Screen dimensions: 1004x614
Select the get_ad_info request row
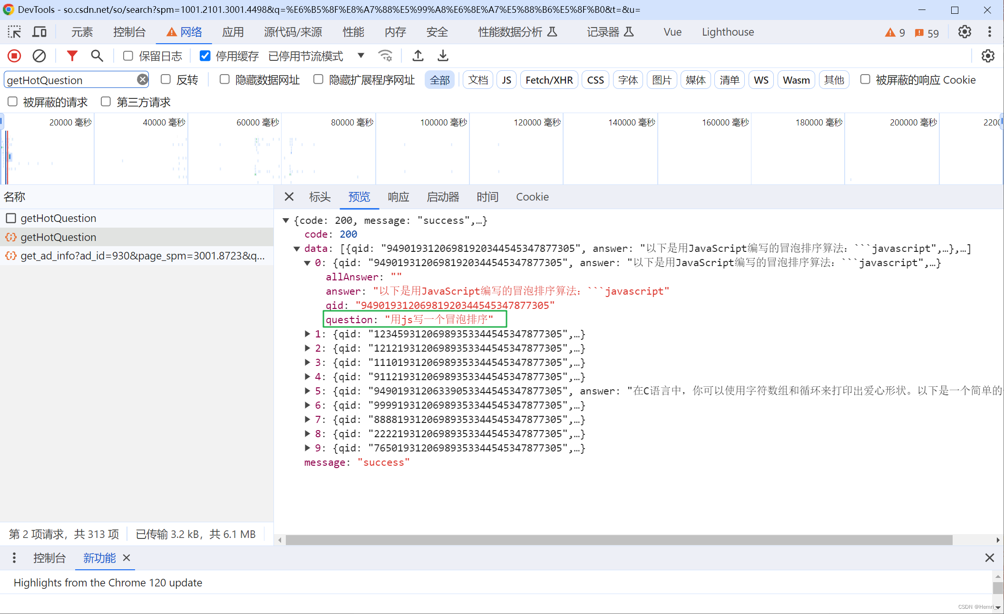pyautogui.click(x=136, y=256)
